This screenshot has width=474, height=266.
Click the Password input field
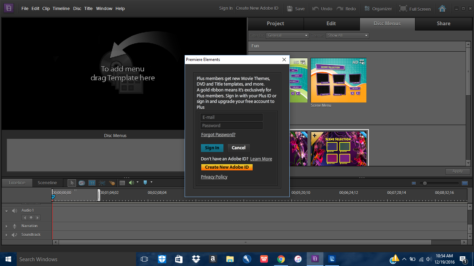pyautogui.click(x=231, y=126)
